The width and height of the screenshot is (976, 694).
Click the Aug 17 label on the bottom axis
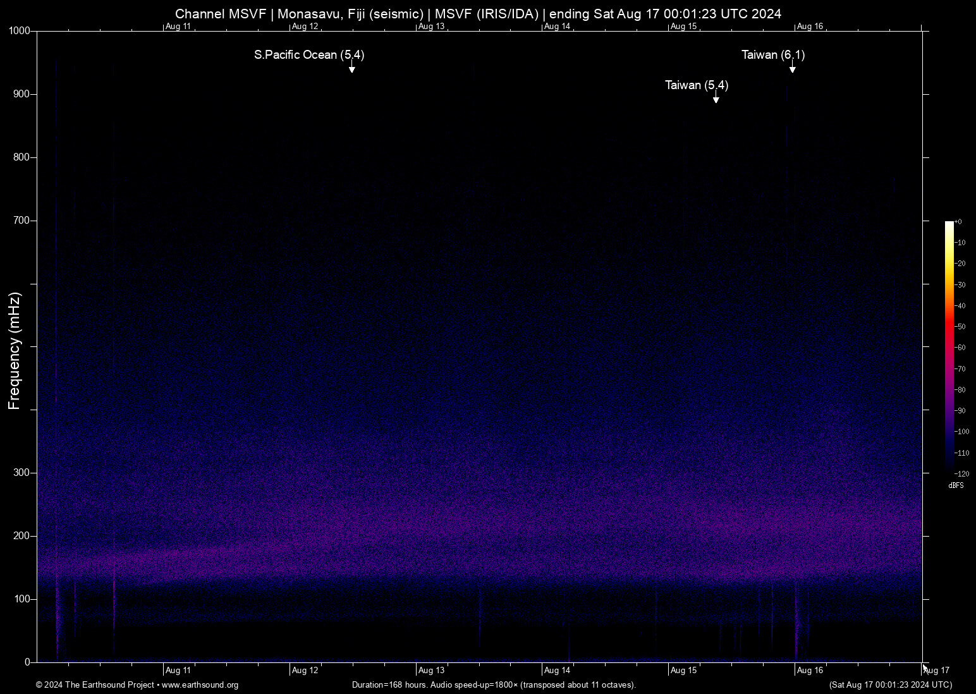coord(936,671)
